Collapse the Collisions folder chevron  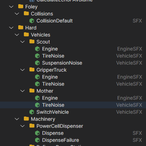click(17, 14)
